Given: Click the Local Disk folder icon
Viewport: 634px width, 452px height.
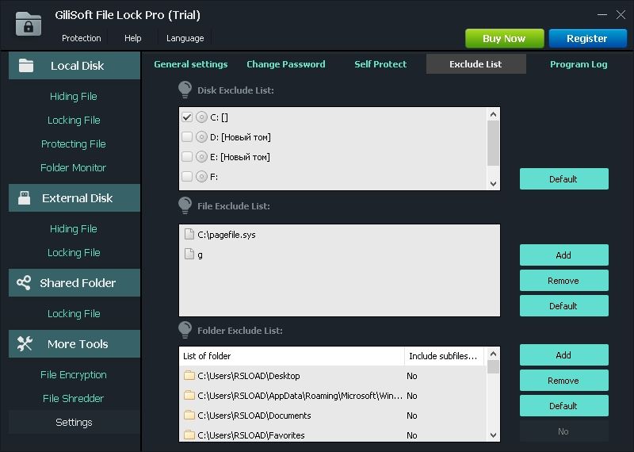Looking at the screenshot, I should (26, 65).
